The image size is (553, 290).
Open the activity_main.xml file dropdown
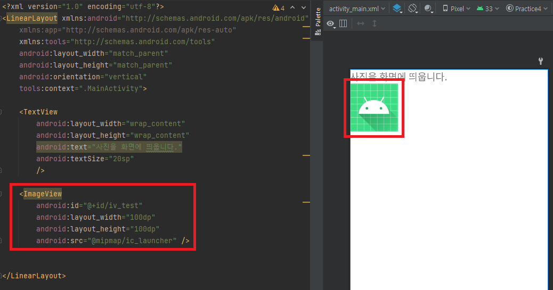point(357,9)
